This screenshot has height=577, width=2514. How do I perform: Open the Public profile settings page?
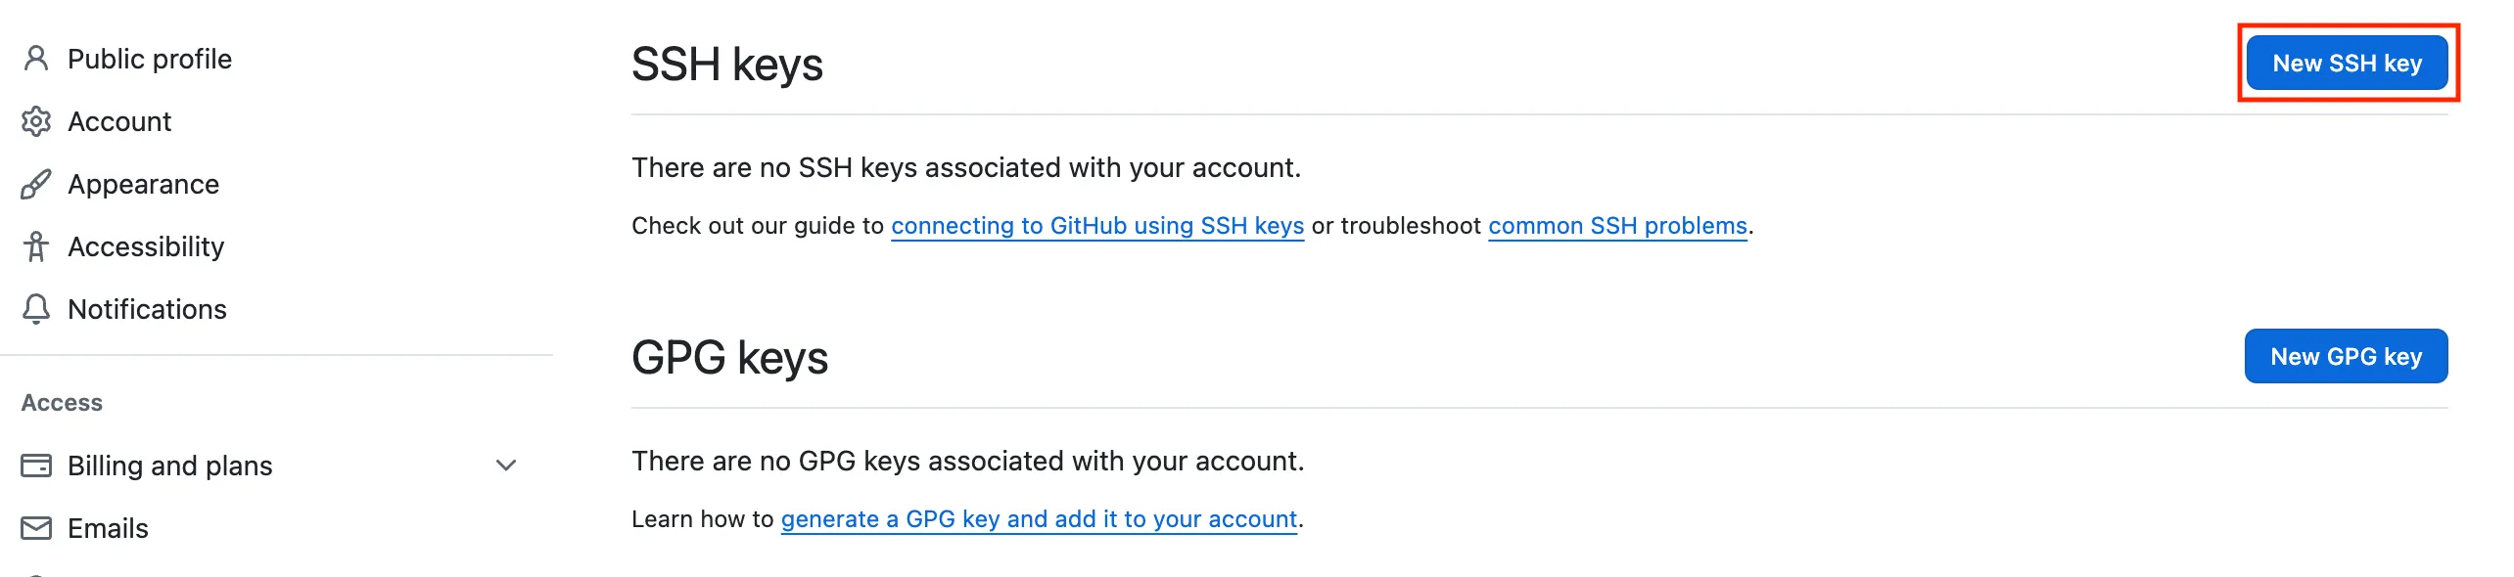coord(150,59)
